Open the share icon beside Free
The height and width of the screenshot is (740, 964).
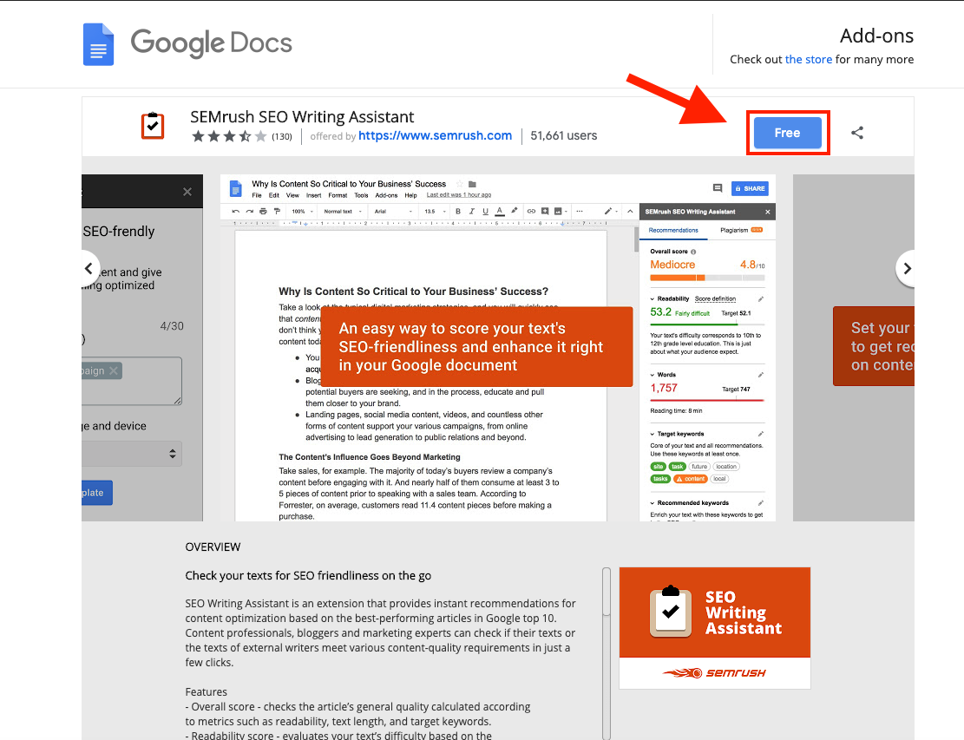pos(857,133)
